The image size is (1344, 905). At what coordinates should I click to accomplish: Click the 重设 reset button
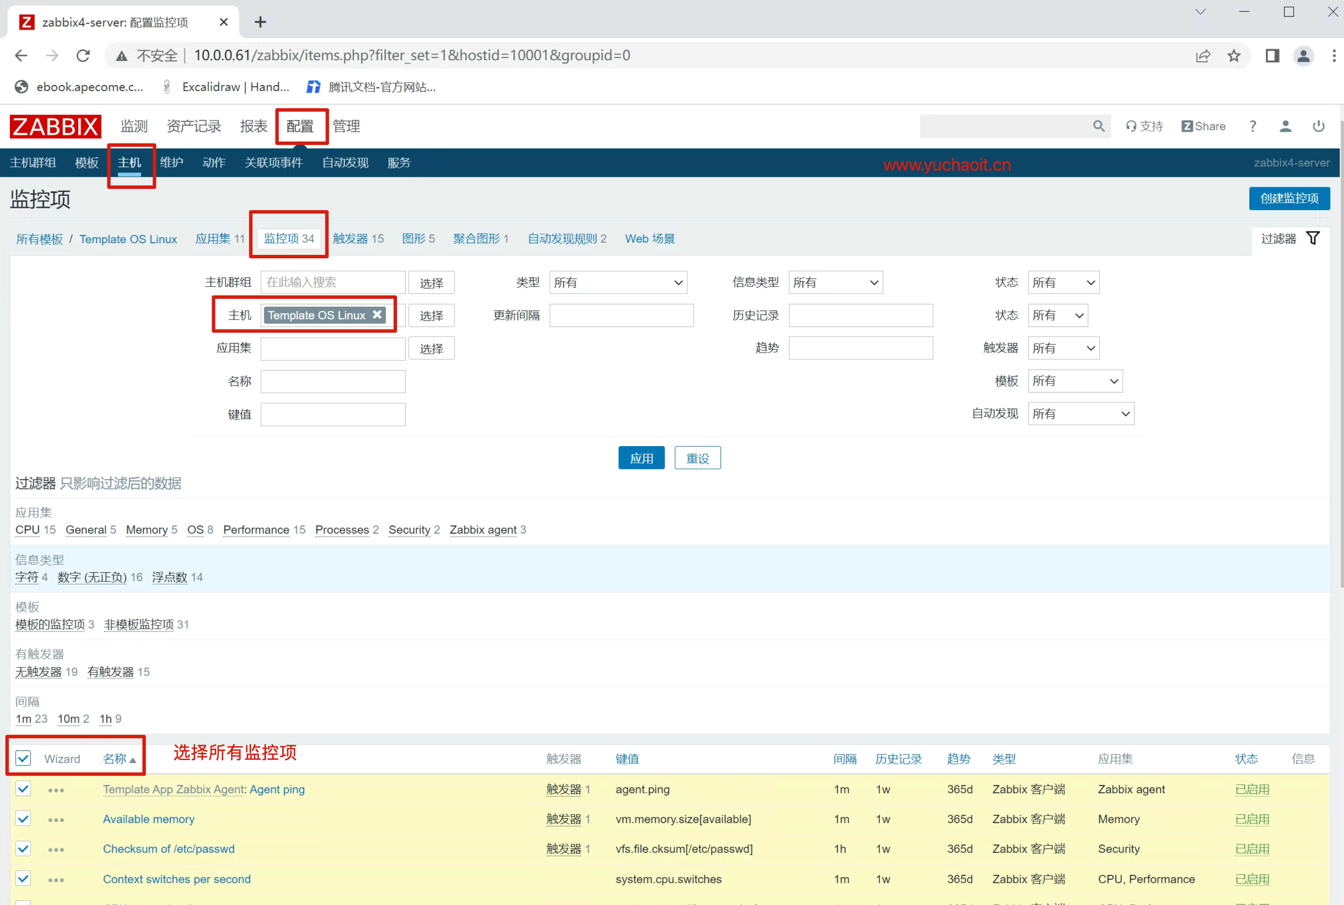(x=697, y=458)
